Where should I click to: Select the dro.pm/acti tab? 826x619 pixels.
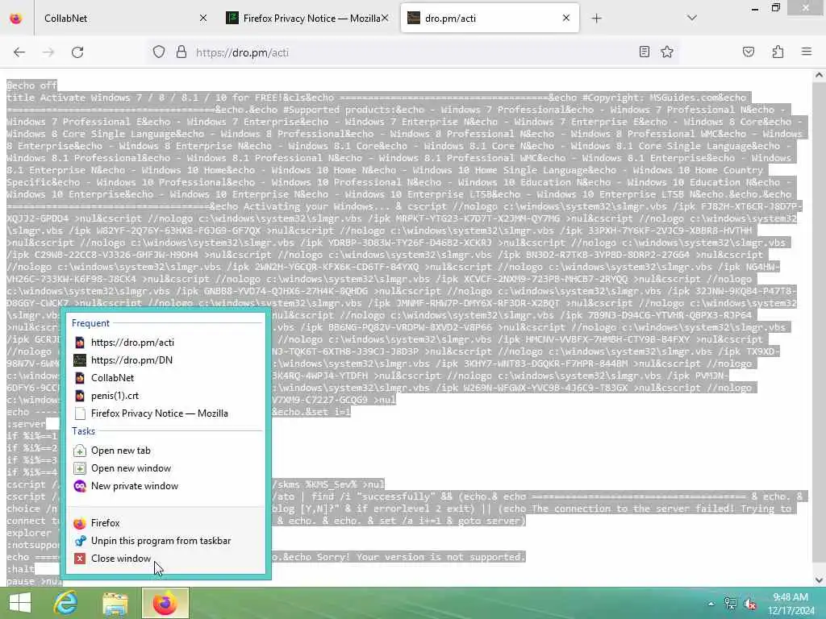coord(490,18)
